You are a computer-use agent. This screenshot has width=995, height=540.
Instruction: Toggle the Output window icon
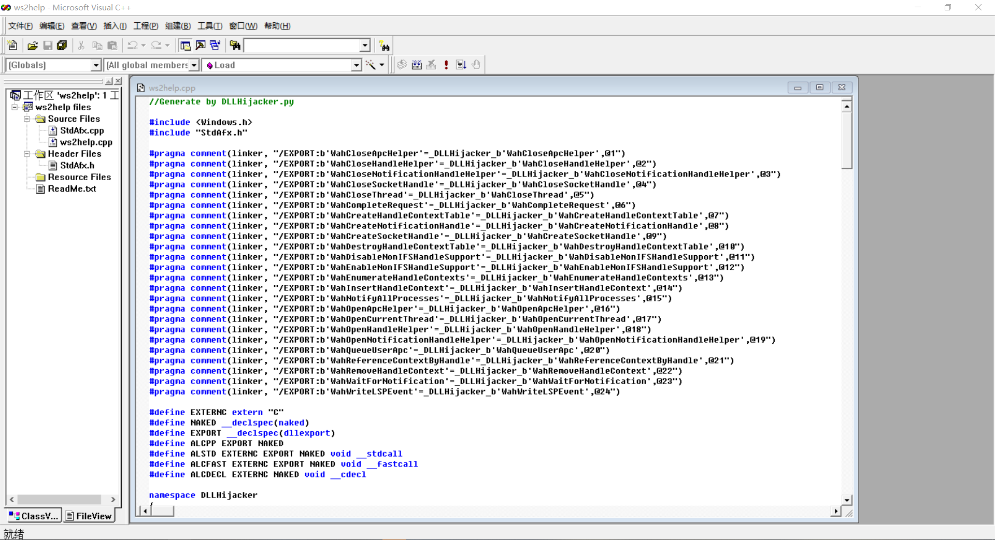pyautogui.click(x=201, y=46)
